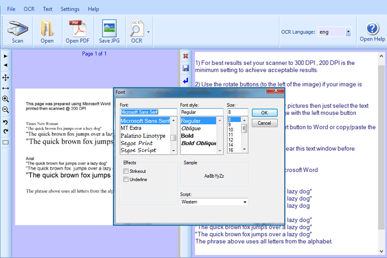Open the Script dropdown in the Font dialog
The image size is (387, 258).
pos(245,202)
